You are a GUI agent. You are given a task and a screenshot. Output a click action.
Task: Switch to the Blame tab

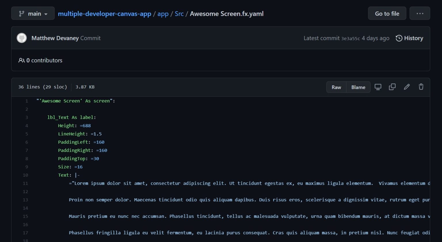click(358, 87)
